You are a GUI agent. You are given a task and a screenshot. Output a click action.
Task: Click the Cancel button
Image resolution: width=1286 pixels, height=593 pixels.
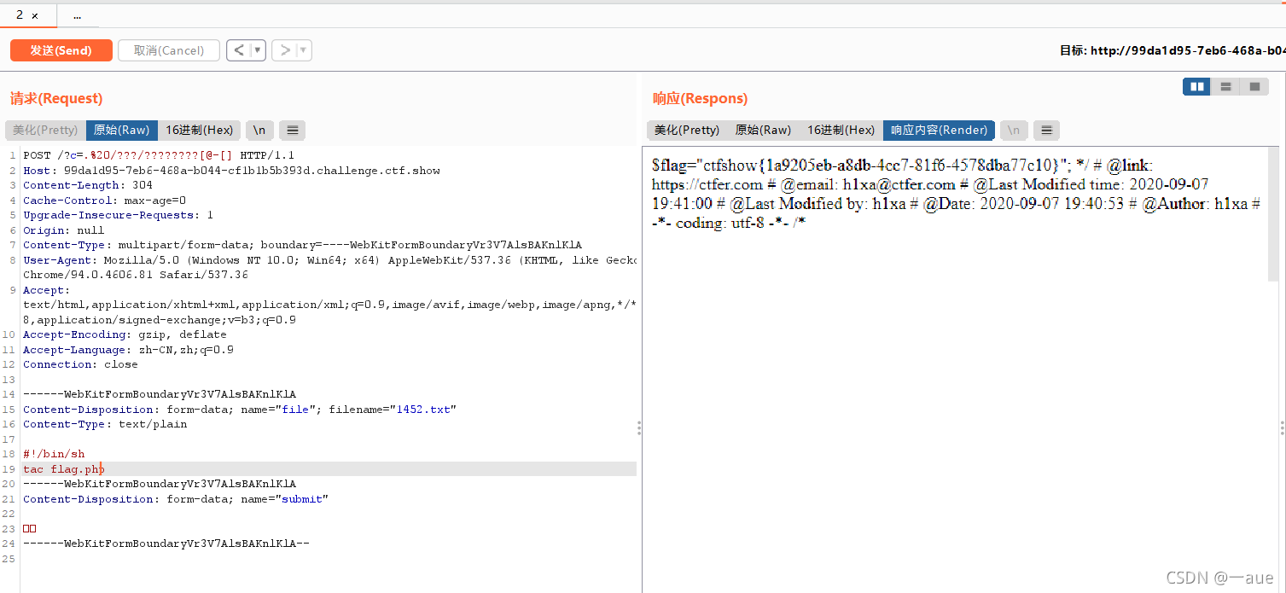pyautogui.click(x=169, y=50)
